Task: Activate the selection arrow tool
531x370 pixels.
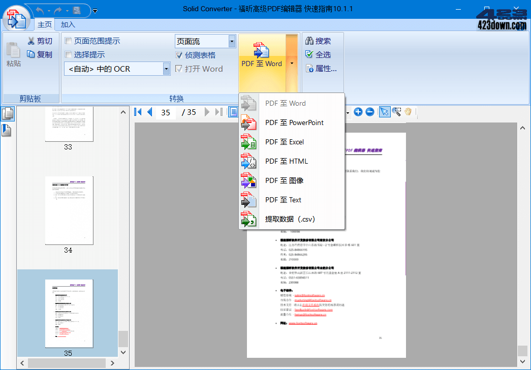Action: (384, 112)
